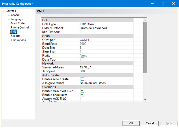The image size is (179, 128).
Task: Open the Language settings page
Action: click(17, 19)
